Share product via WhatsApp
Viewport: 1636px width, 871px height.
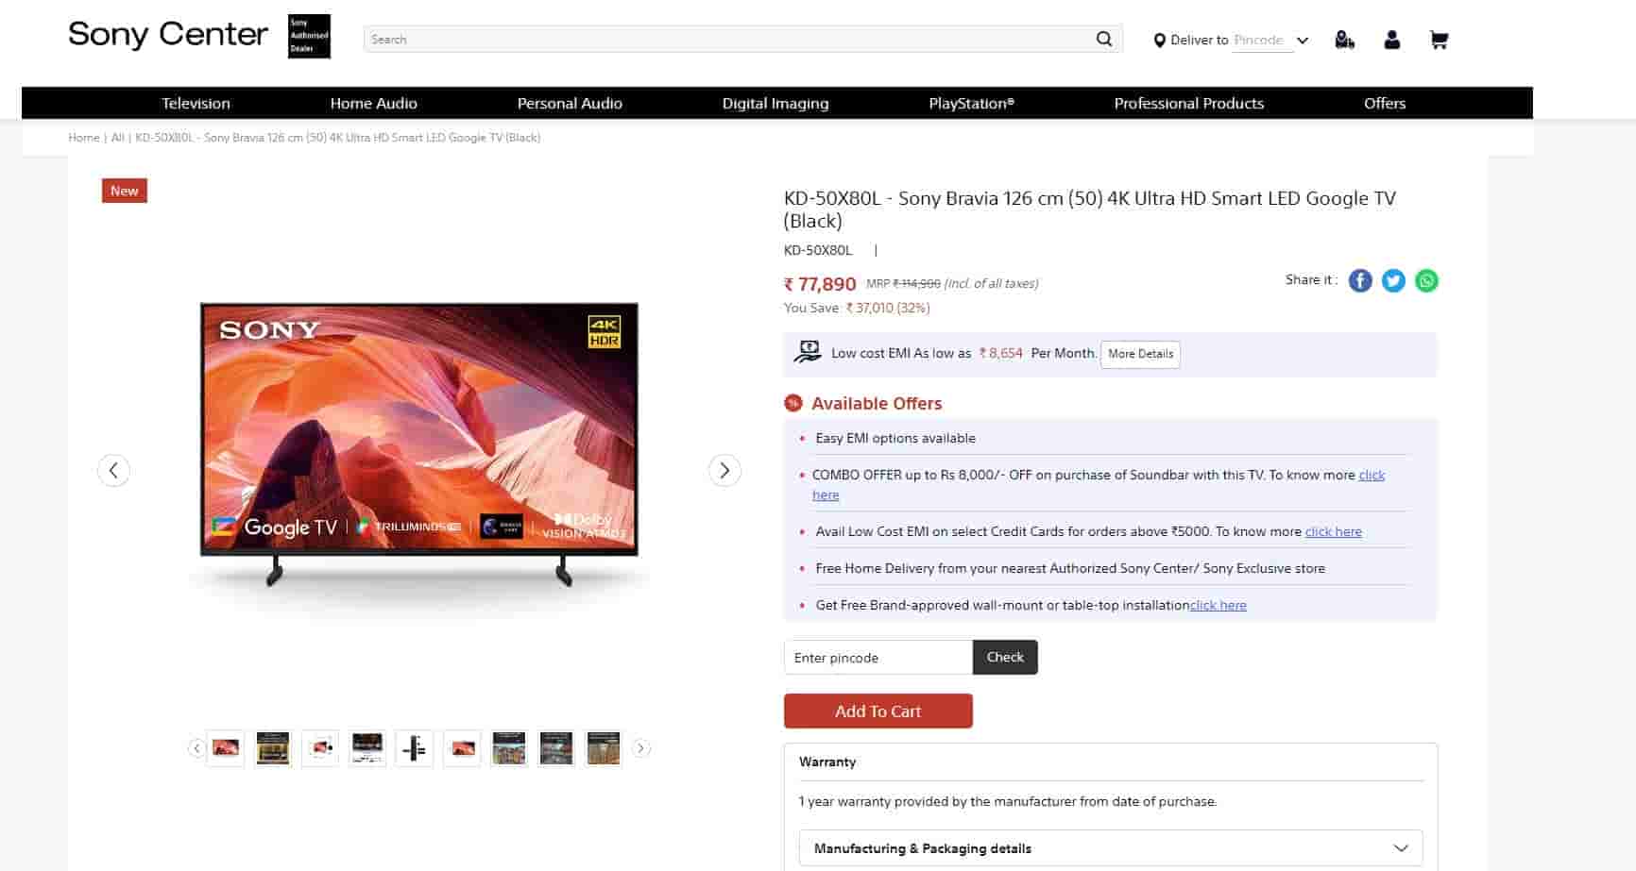point(1426,280)
